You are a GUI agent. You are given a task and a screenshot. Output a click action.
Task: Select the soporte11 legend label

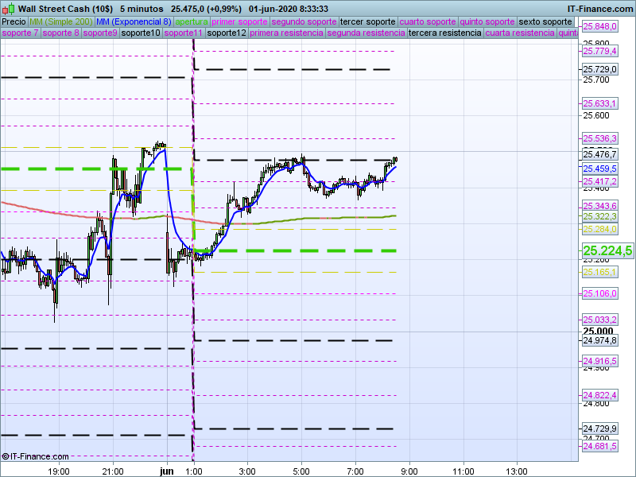184,33
